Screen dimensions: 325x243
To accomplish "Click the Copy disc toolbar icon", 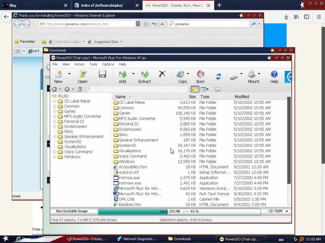I will pyautogui.click(x=180, y=74).
